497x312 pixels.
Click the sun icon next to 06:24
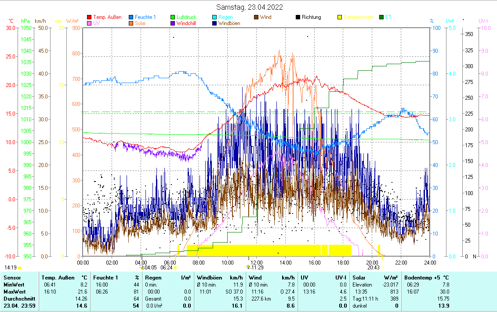(x=175, y=267)
